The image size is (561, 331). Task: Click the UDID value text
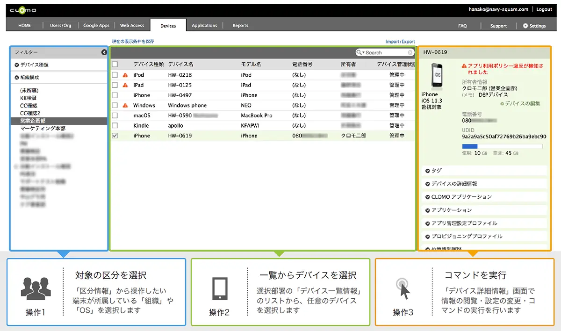pyautogui.click(x=504, y=137)
